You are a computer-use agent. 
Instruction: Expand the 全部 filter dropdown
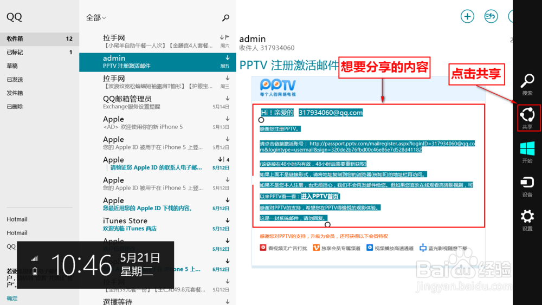[x=96, y=17]
